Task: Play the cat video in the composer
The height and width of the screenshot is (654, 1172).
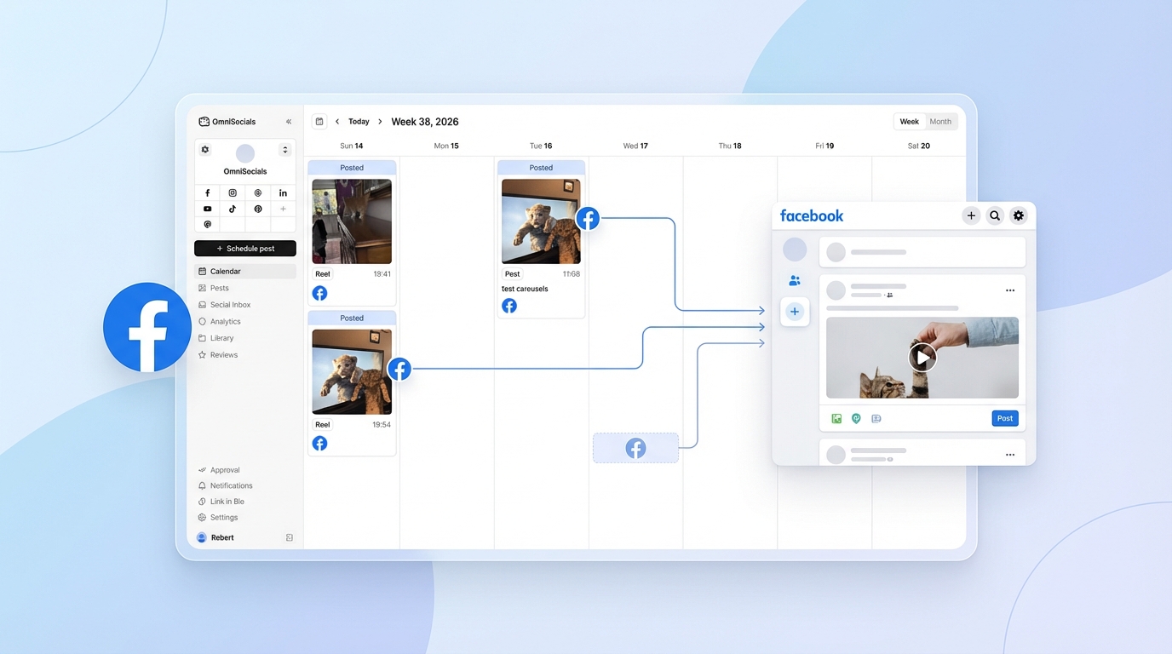Action: click(x=922, y=357)
